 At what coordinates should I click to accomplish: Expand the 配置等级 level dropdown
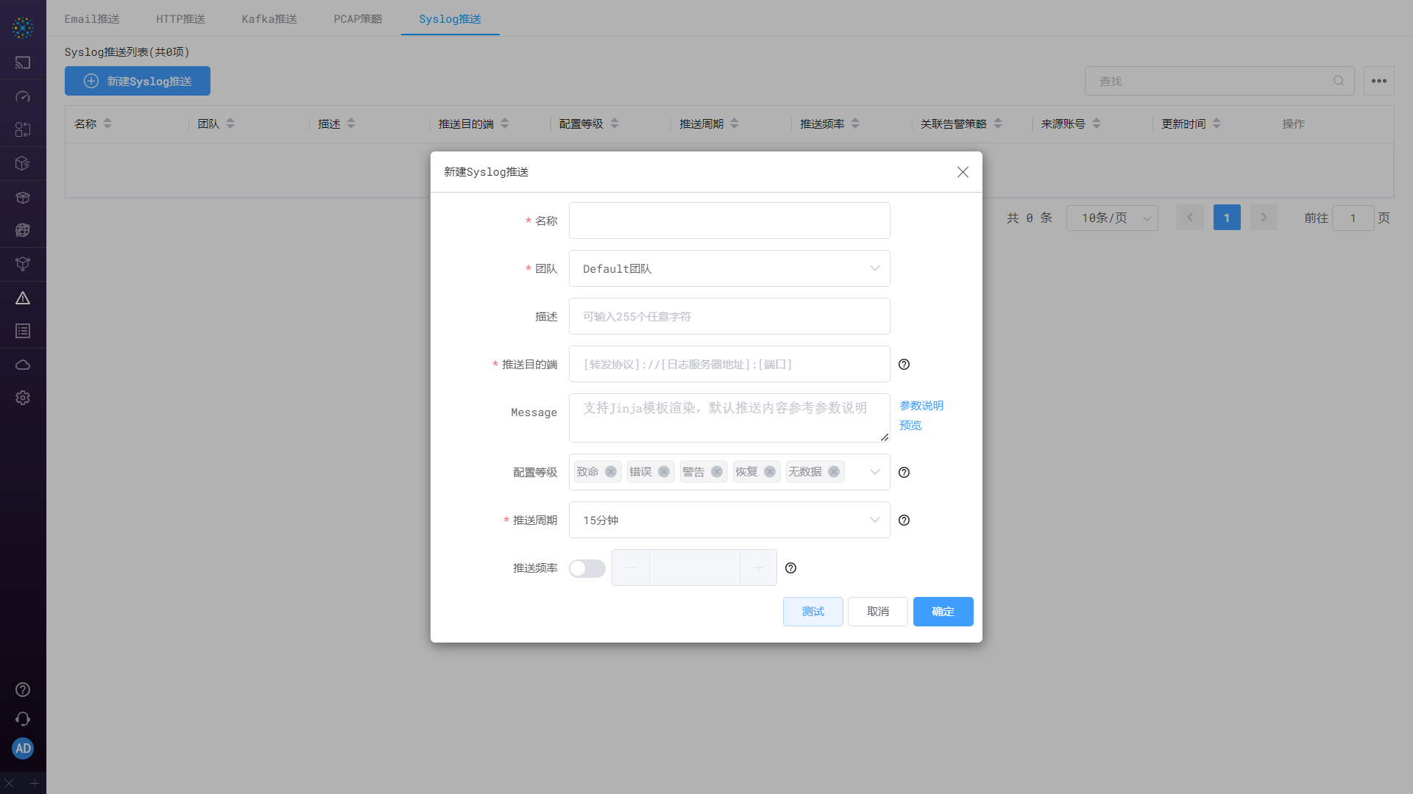[x=874, y=471]
